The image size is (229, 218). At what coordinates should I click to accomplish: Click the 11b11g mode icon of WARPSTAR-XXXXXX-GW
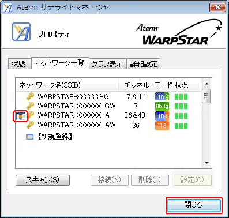pos(162,106)
